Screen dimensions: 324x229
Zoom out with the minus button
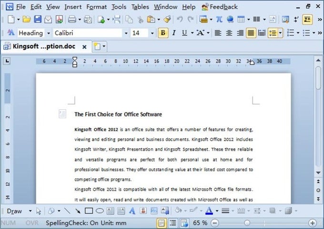pyautogui.click(x=215, y=223)
